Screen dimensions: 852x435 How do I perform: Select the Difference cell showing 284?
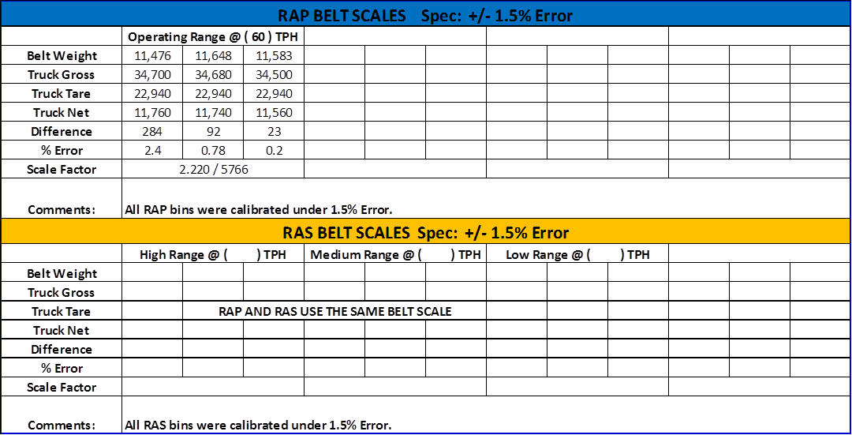coord(152,132)
